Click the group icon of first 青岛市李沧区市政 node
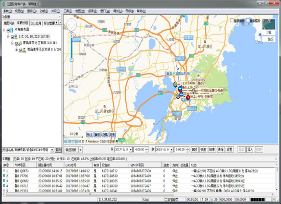The image size is (281, 204). [x=20, y=43]
